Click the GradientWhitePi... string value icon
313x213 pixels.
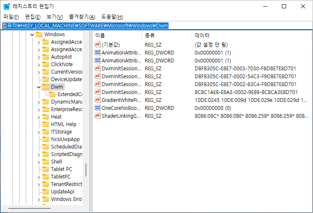click(98, 100)
